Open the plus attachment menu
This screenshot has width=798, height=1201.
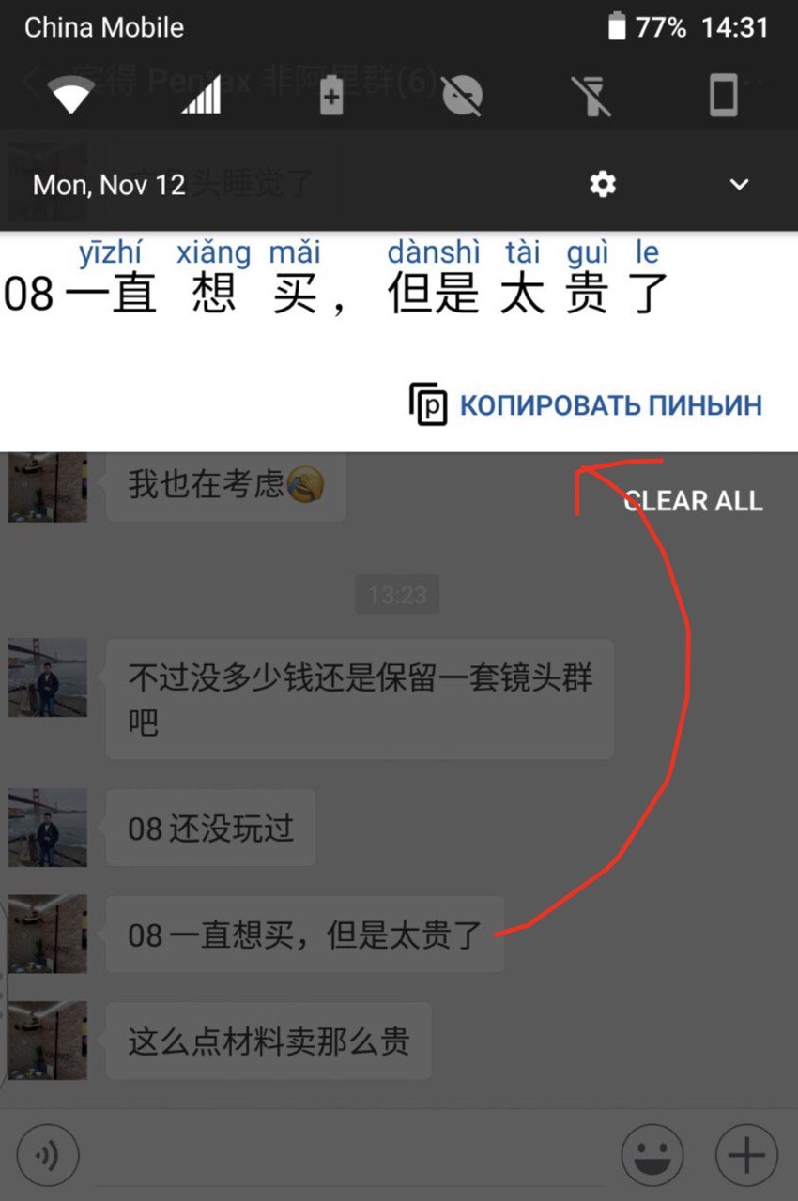747,1155
